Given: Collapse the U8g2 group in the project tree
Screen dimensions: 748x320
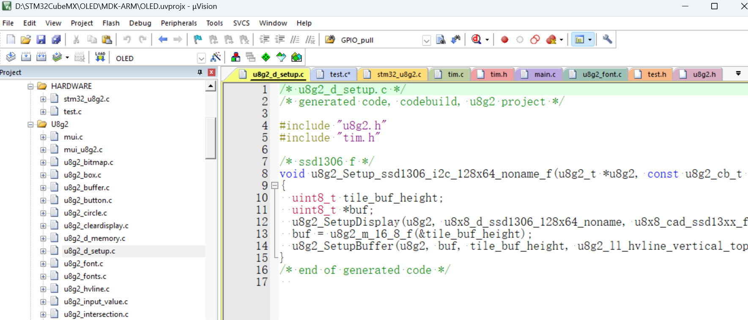Looking at the screenshot, I should point(30,125).
